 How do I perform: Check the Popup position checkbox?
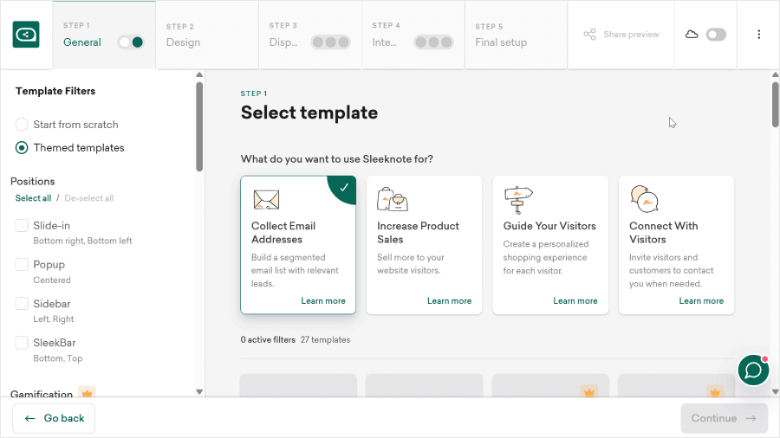click(22, 264)
